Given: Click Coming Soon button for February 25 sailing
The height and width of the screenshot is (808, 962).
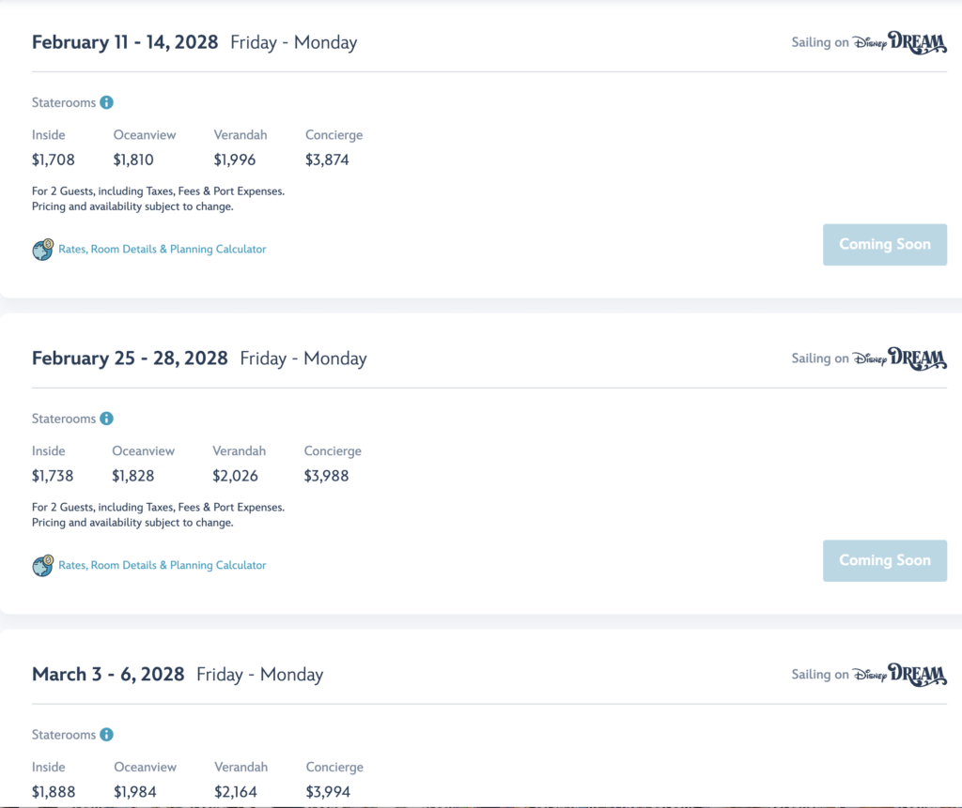Looking at the screenshot, I should (x=885, y=561).
